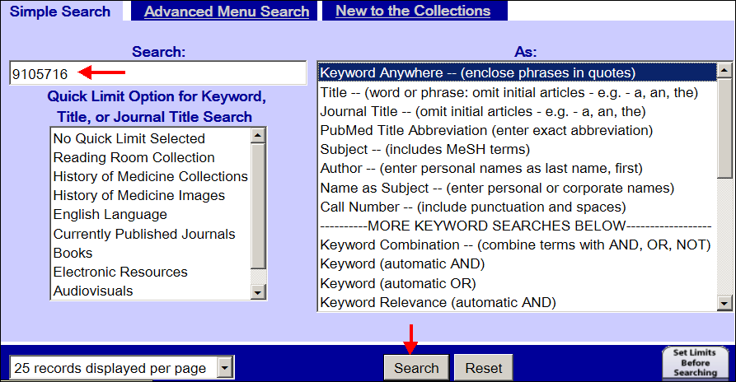
Task: Open records displayed per page dropdown
Action: pos(225,367)
